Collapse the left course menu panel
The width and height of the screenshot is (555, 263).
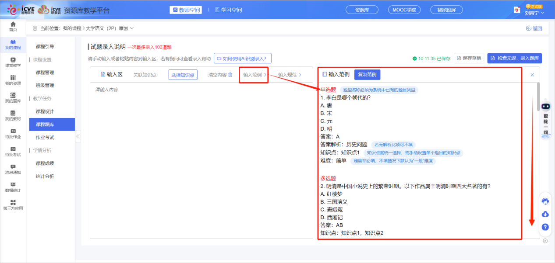[x=78, y=136]
